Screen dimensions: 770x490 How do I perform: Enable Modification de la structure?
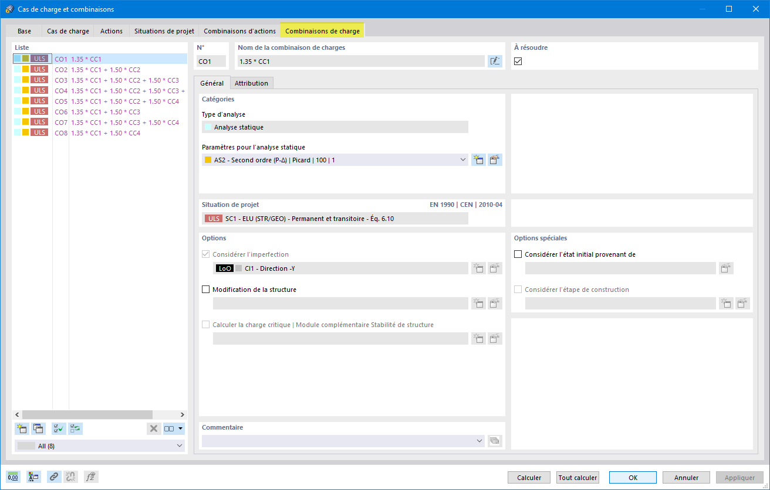pos(205,290)
